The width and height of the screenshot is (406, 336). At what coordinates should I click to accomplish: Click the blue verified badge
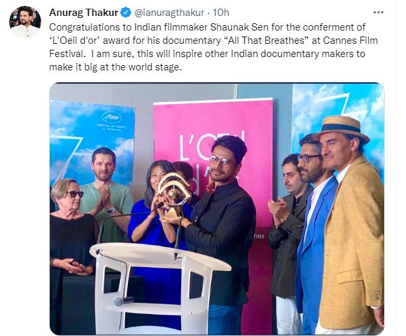pyautogui.click(x=126, y=13)
